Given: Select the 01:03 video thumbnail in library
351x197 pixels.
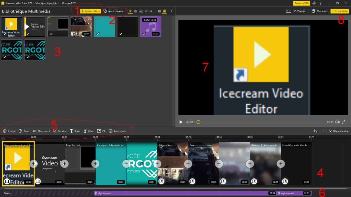Looking at the screenshot, I should 81,27.
